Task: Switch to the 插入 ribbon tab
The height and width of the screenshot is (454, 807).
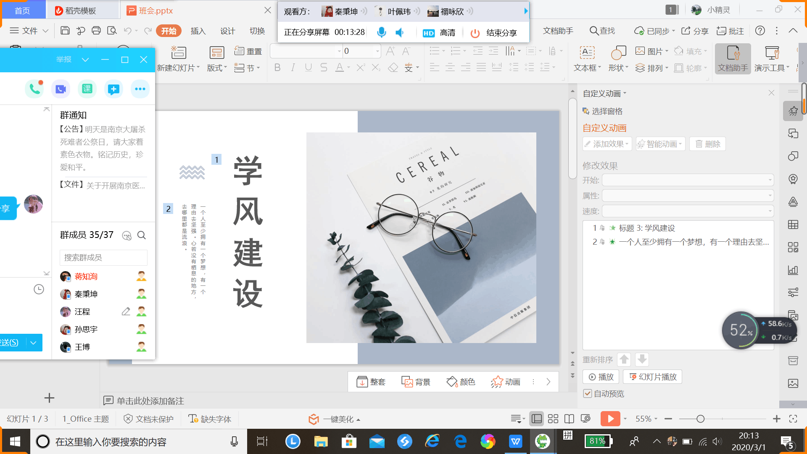Action: 198,31
